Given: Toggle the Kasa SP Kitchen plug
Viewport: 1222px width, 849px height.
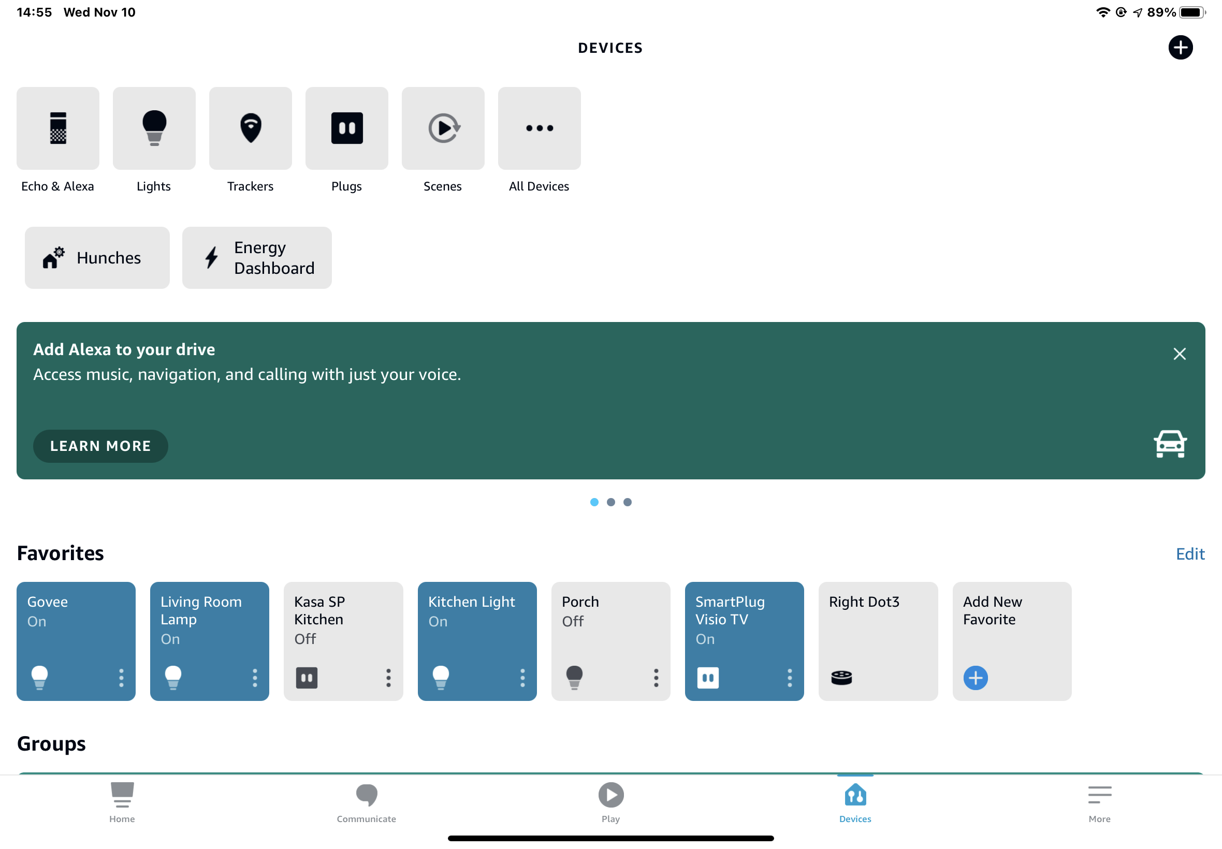Looking at the screenshot, I should coord(307,678).
